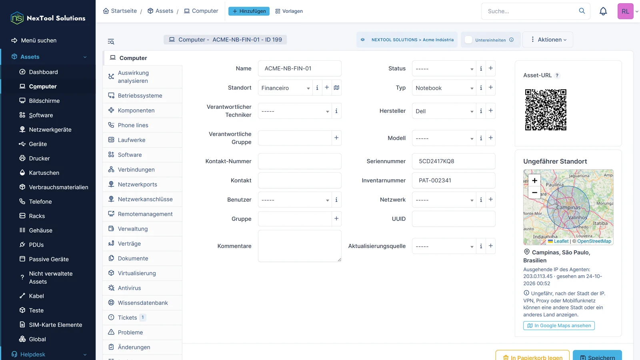Click the Kommentare text area

pos(300,246)
